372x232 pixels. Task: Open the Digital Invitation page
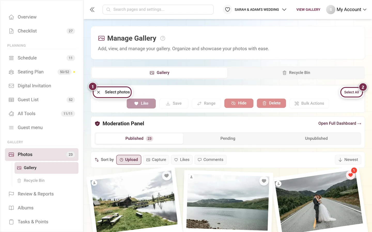(x=42, y=86)
